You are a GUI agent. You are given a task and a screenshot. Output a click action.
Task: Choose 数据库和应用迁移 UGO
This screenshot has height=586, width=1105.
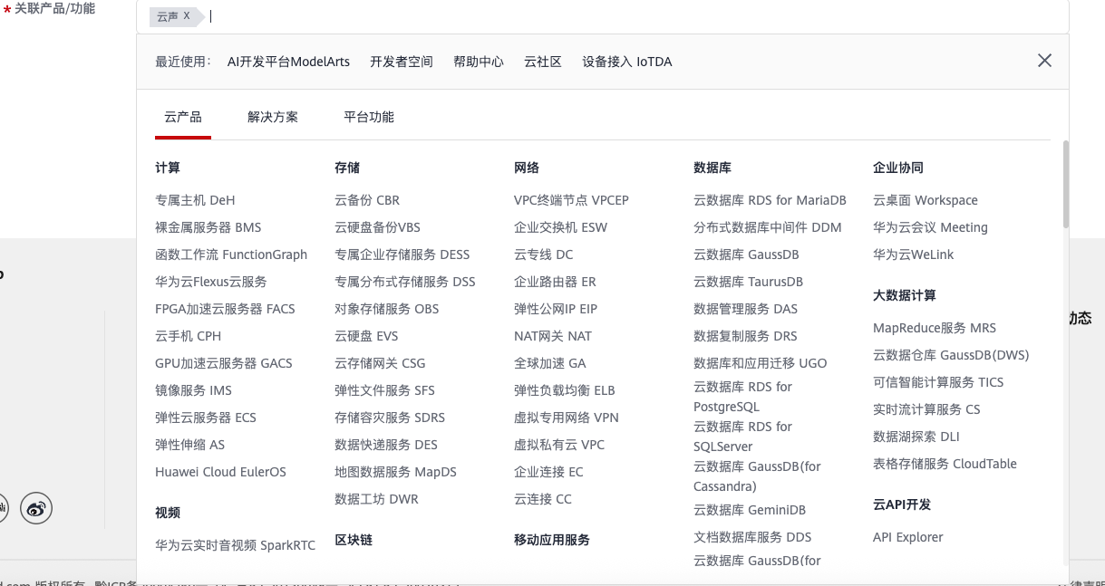point(761,363)
